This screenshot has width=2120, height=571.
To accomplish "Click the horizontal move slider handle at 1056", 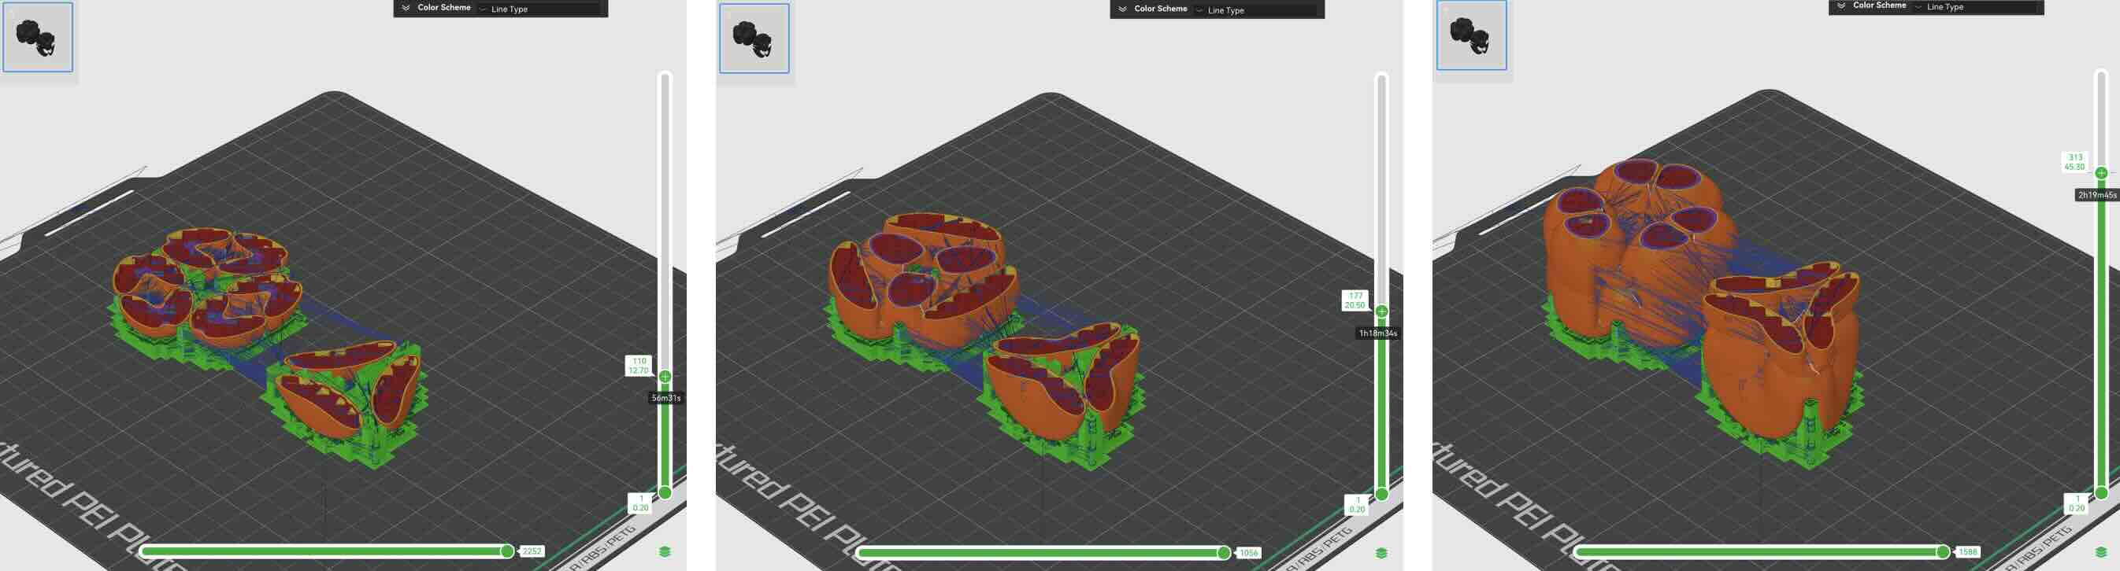I will (x=1224, y=553).
